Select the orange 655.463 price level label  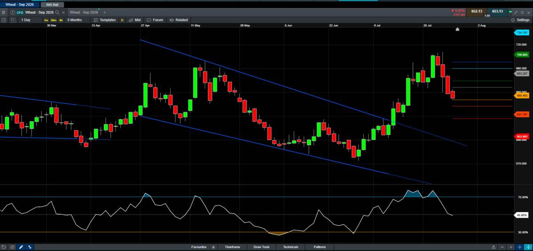click(x=522, y=95)
